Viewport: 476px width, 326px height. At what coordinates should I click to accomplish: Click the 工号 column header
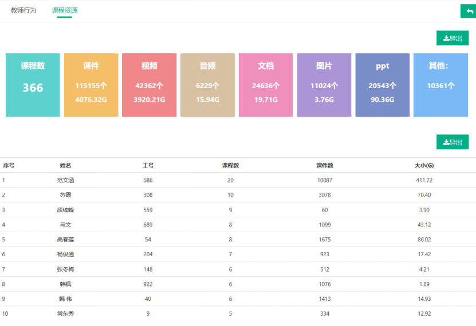click(x=148, y=165)
